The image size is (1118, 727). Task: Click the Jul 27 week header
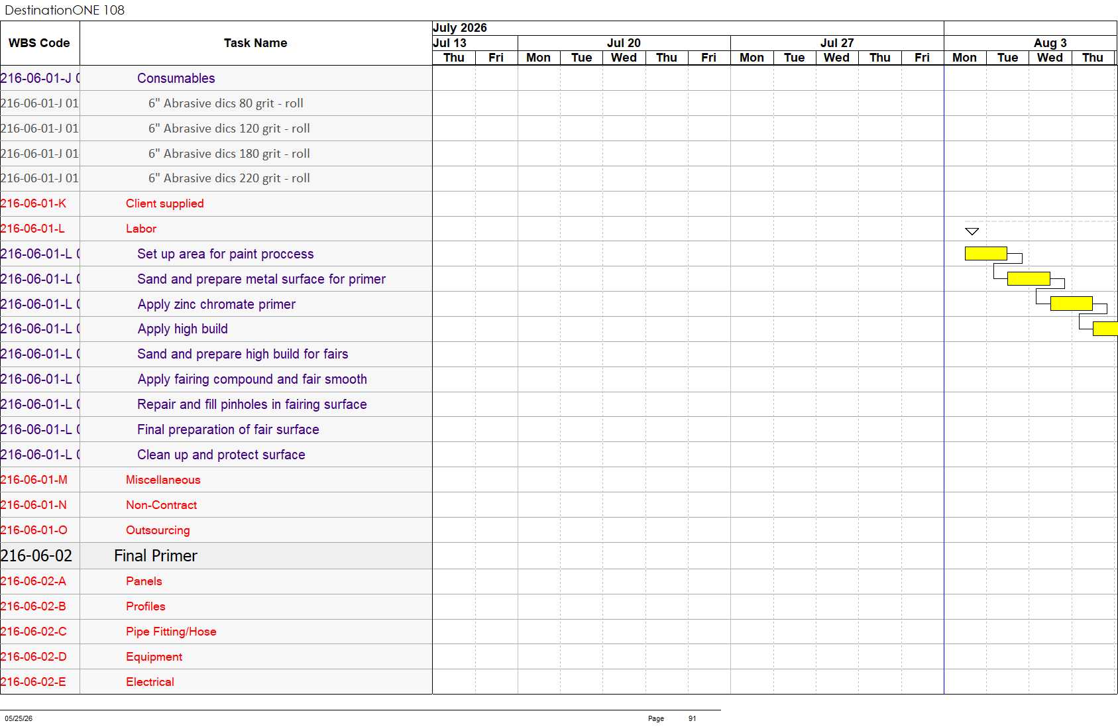click(837, 43)
